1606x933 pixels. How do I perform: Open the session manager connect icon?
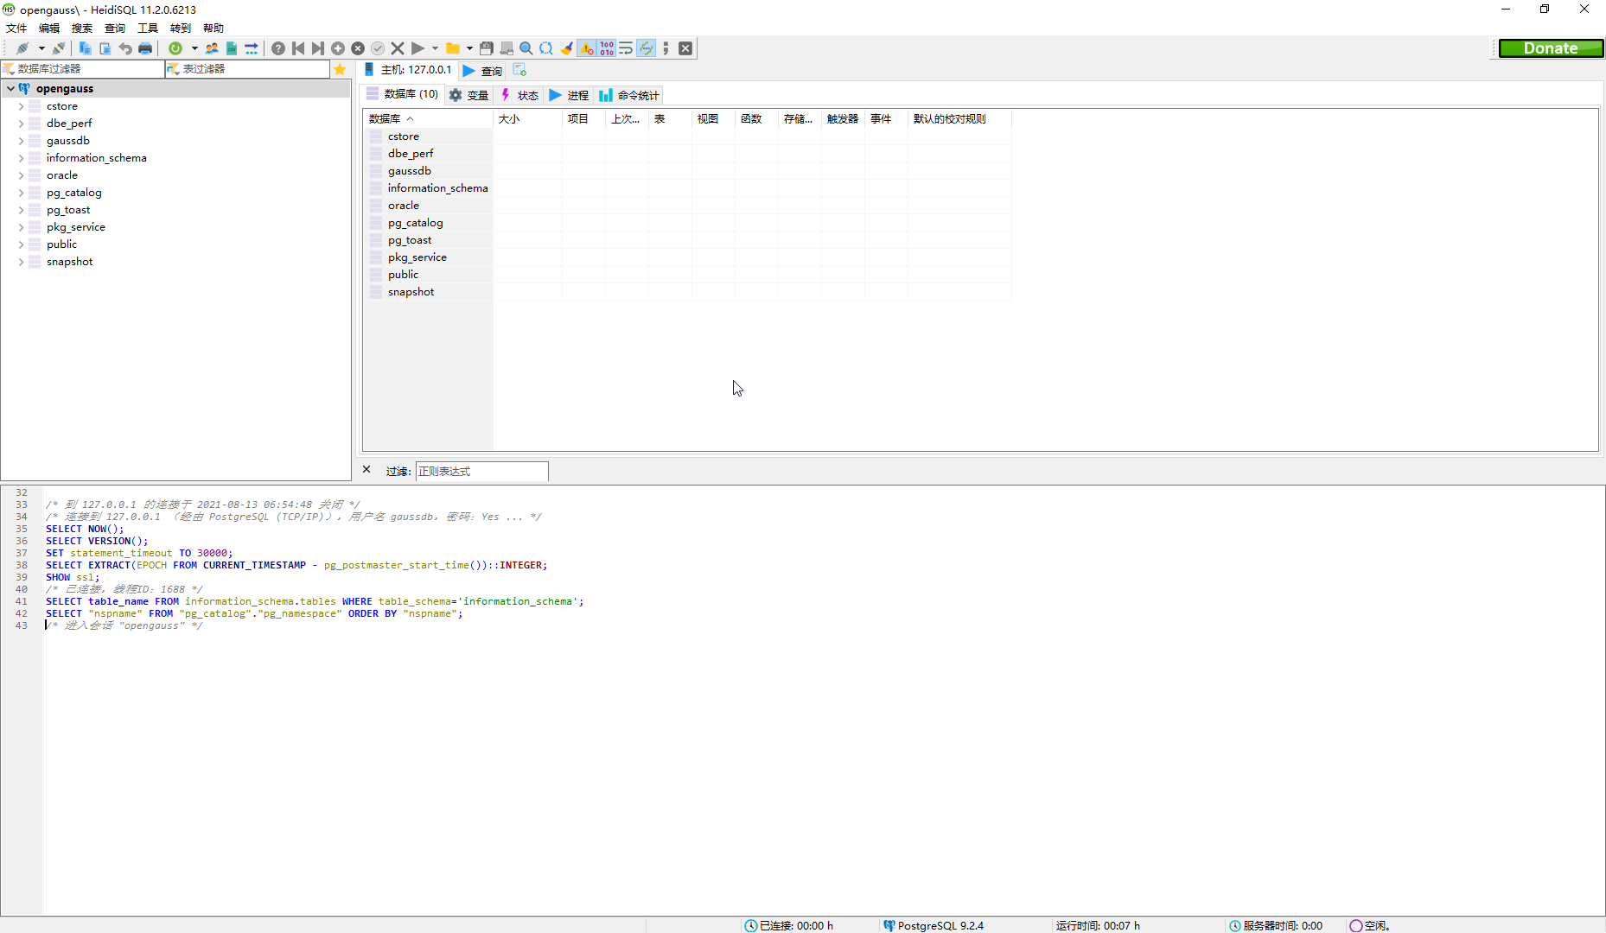[22, 48]
